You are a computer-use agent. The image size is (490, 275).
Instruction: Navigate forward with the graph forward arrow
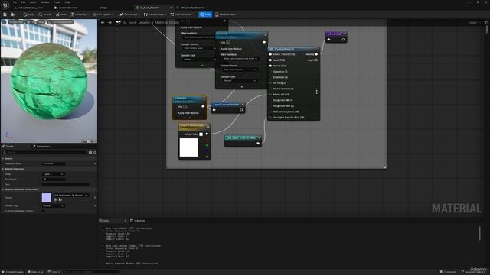coord(109,22)
